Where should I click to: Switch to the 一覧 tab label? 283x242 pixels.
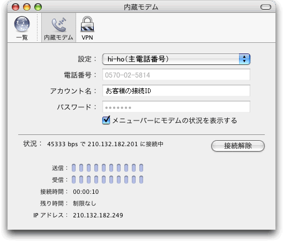22,37
